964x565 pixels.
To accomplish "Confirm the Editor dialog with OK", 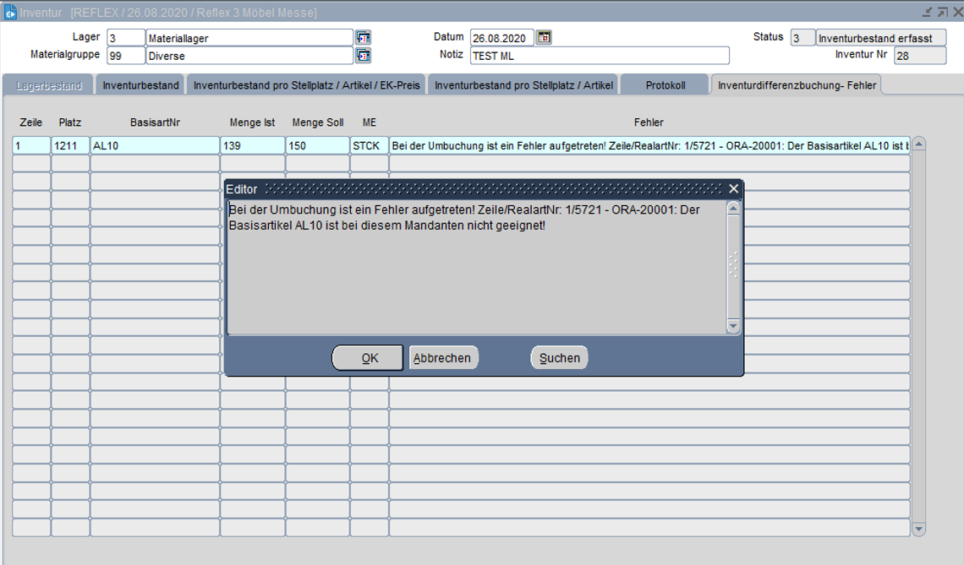I will tap(369, 358).
